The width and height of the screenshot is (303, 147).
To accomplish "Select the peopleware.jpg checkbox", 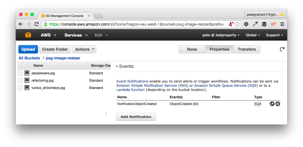I will 20,73.
